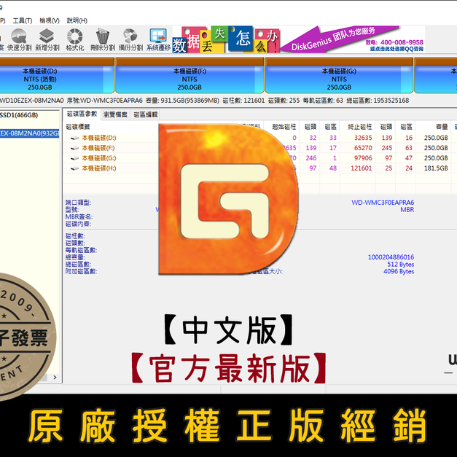Click the 總磁區數: 1953525168 text in the disk info line
Image resolution: width=457 pixels, height=457 pixels.
(378, 101)
